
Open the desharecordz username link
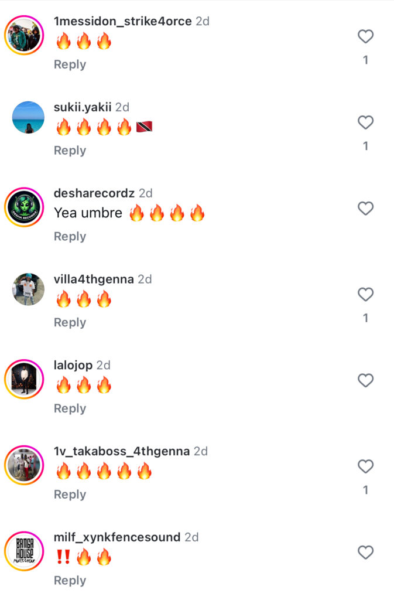tap(94, 193)
